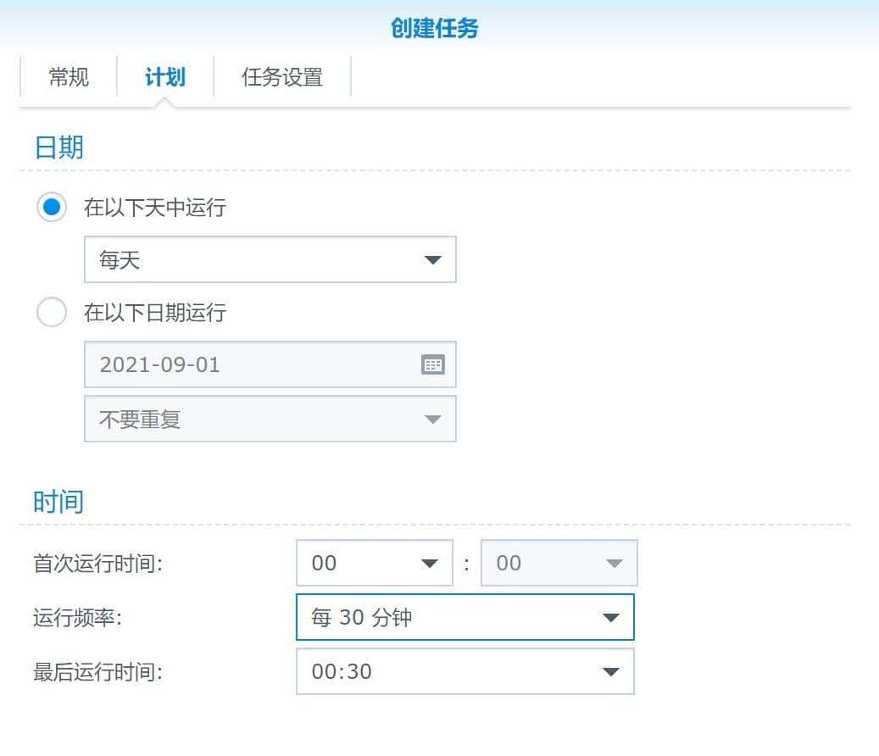Open the 不要重复 repeat dropdown
Image resolution: width=879 pixels, height=756 pixels.
tap(270, 419)
